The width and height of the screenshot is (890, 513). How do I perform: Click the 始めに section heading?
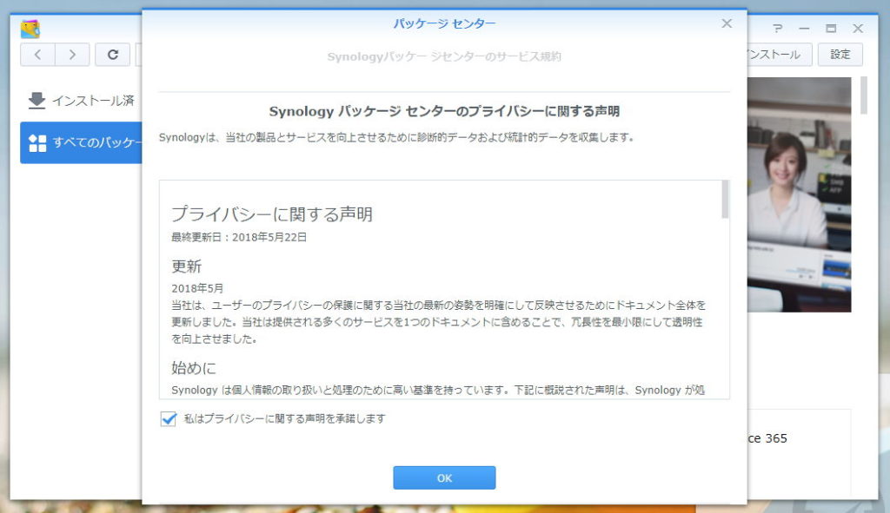click(x=194, y=368)
